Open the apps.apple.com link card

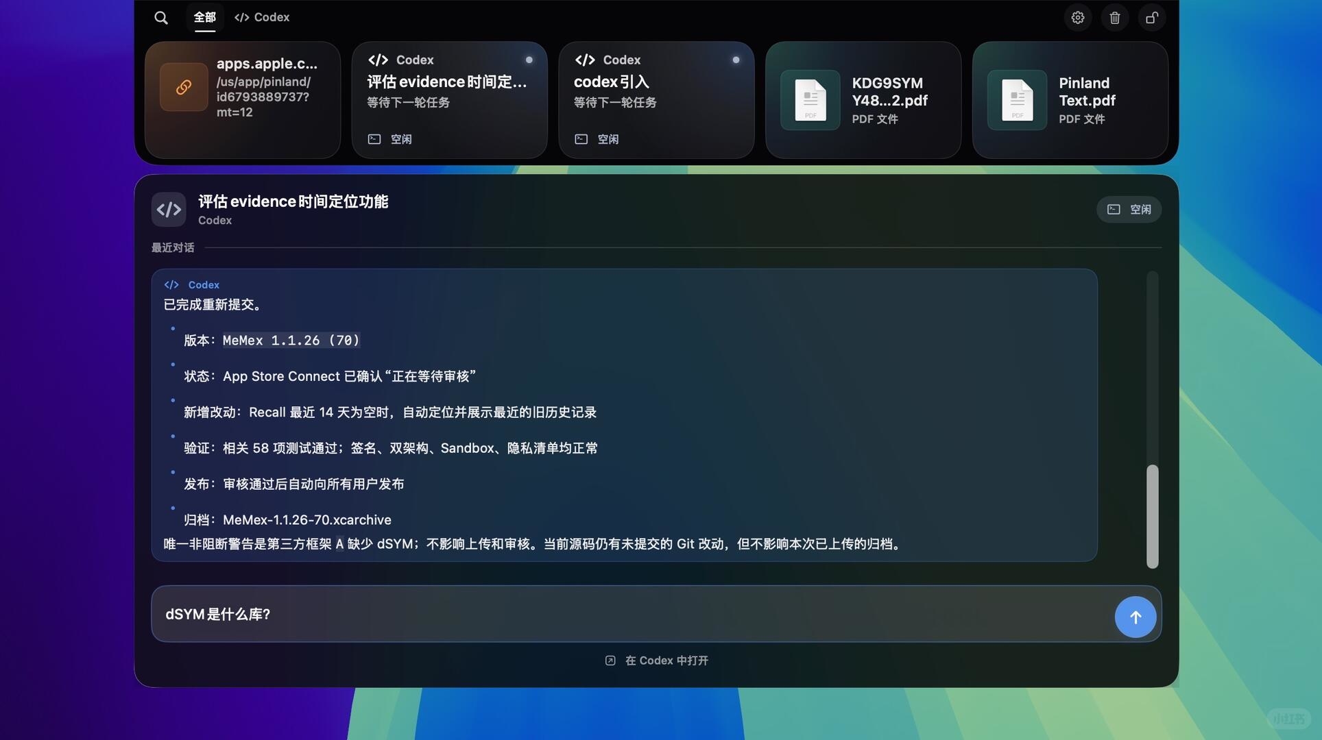coord(243,100)
